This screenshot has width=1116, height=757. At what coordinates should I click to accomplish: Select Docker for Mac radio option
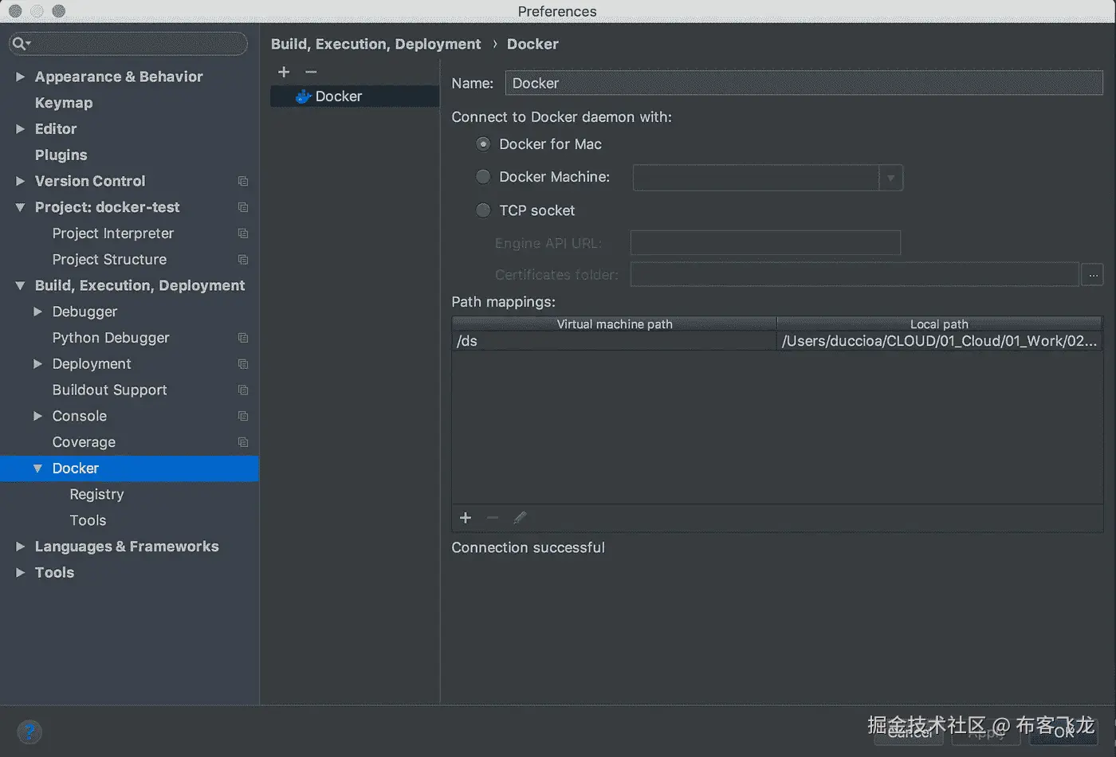coord(483,144)
